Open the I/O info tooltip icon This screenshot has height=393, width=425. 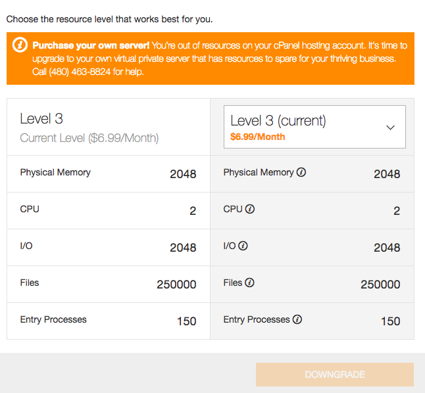pos(243,246)
